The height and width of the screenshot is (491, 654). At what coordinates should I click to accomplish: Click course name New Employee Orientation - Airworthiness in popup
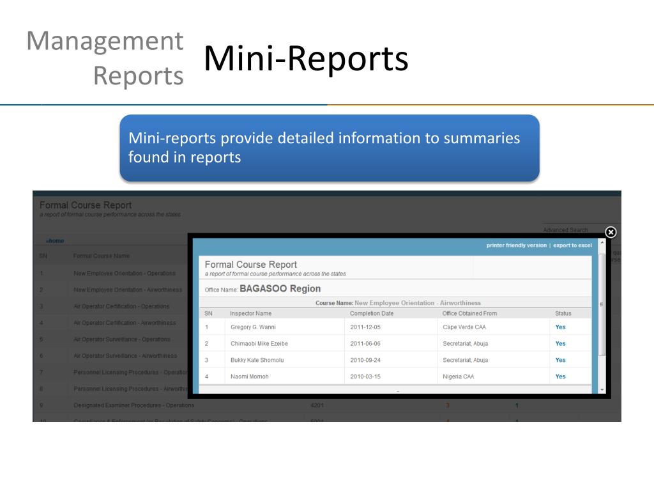pos(418,303)
